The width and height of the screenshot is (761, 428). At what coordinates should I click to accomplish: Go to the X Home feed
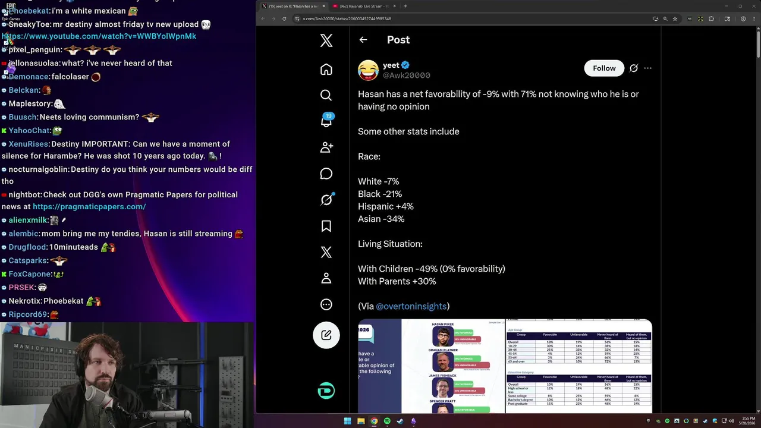click(326, 70)
